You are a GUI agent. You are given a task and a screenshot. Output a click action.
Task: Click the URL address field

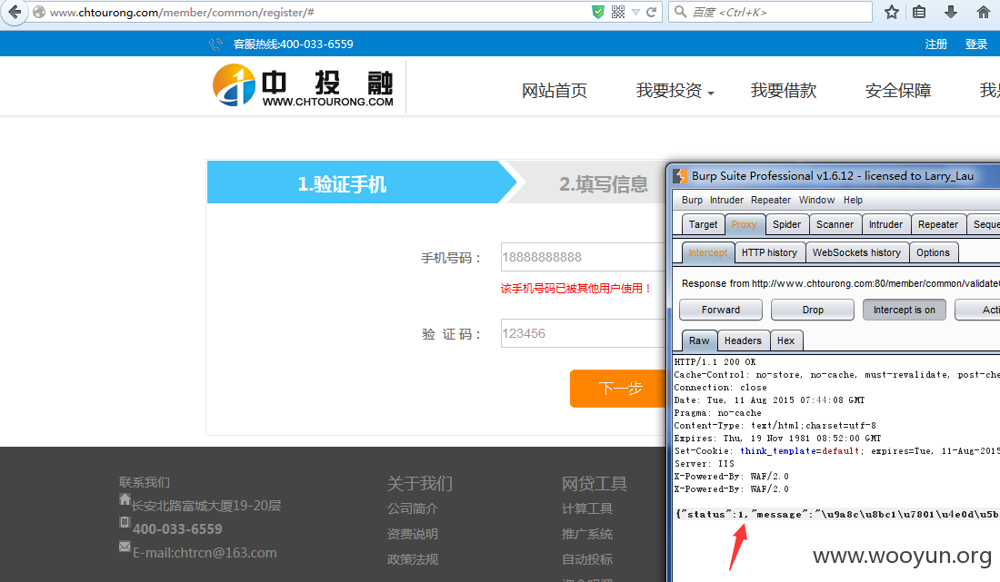[x=319, y=12]
